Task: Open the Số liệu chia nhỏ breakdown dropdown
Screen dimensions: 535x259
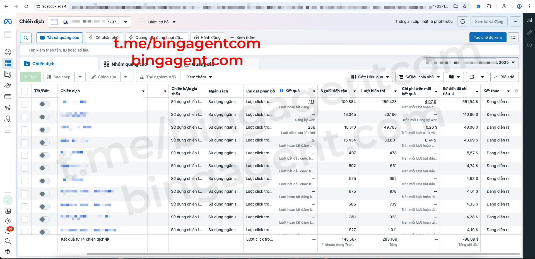Action: pyautogui.click(x=419, y=77)
